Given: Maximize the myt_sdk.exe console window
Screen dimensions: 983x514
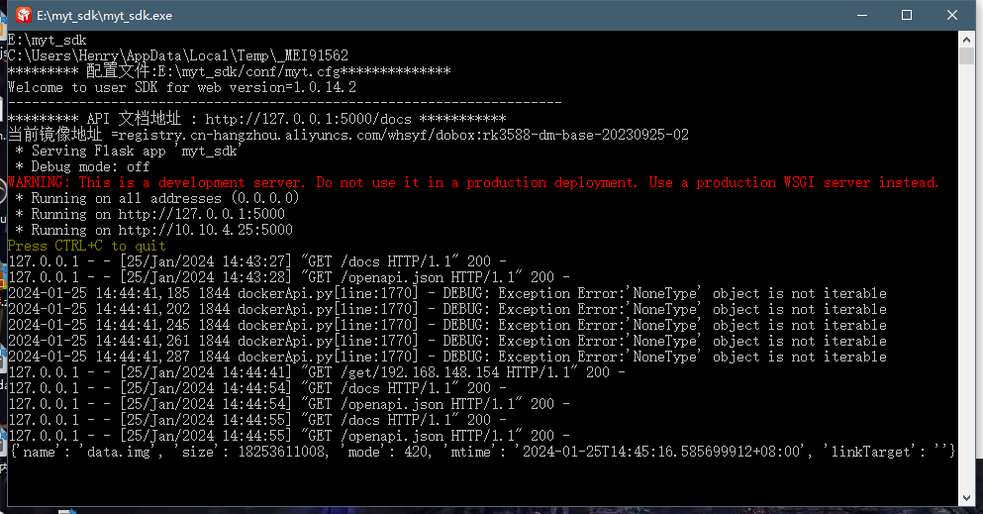Looking at the screenshot, I should click(907, 16).
